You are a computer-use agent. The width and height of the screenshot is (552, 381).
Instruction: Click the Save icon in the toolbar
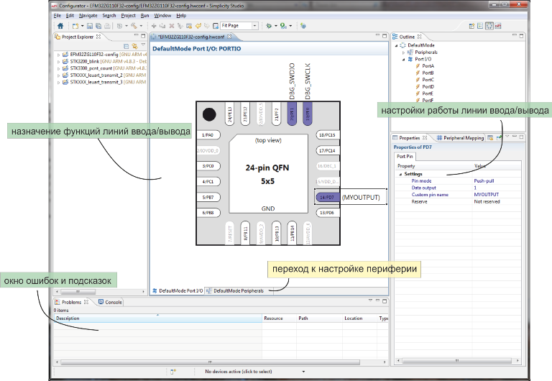pyautogui.click(x=88, y=26)
